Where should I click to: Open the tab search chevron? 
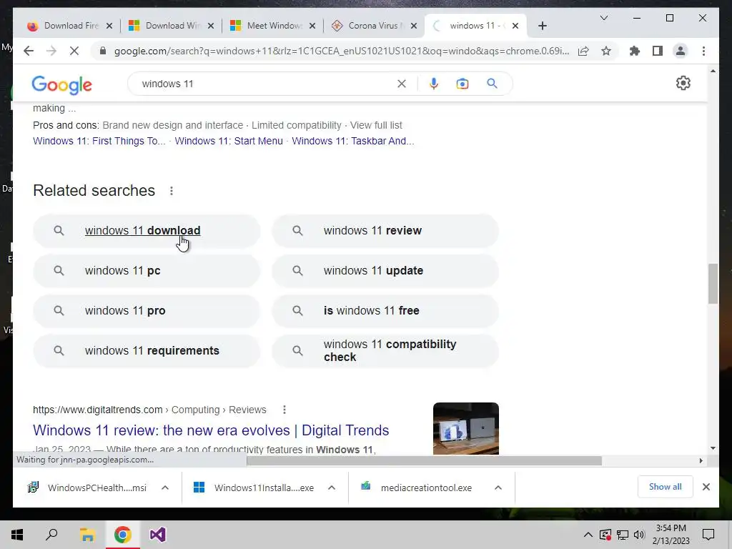coord(603,18)
